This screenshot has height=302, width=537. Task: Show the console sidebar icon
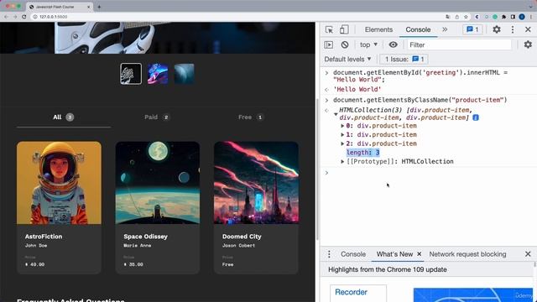pyautogui.click(x=328, y=44)
